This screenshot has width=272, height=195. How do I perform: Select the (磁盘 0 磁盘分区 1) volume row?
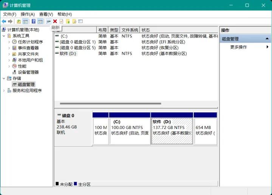click(x=136, y=42)
